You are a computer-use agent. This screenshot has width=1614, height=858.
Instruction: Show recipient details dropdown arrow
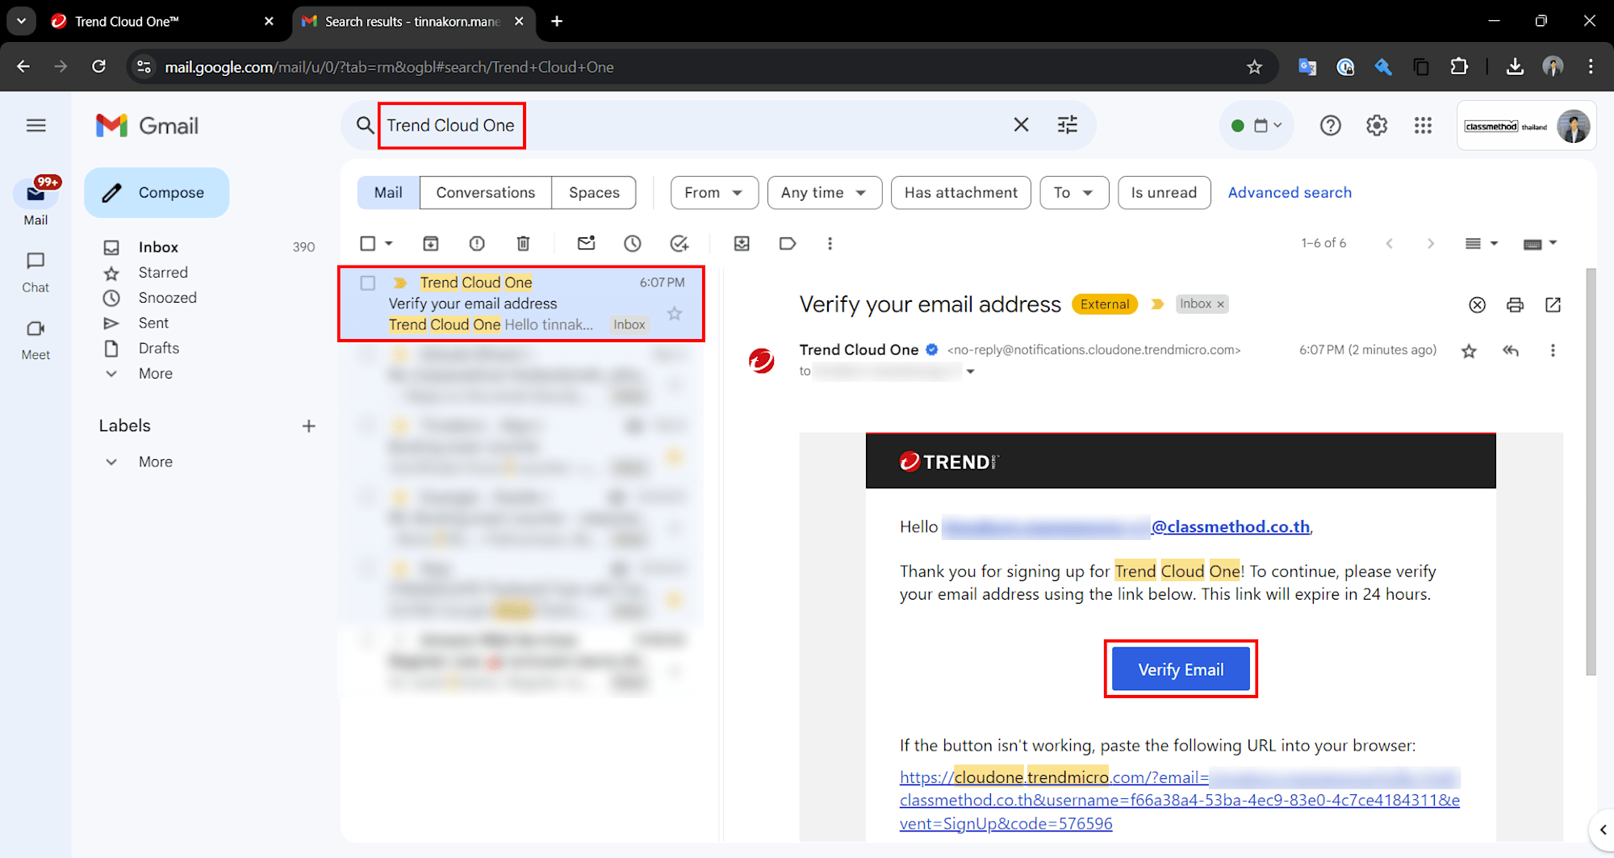click(970, 371)
